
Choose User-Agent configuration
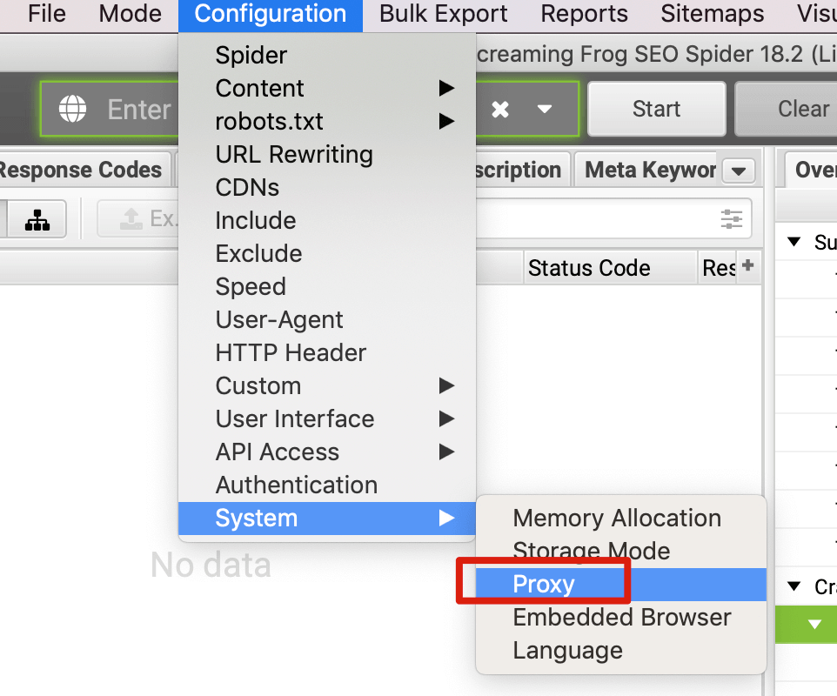(x=326, y=319)
